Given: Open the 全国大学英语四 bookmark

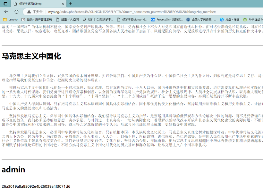Looking at the screenshot, I should (x=201, y=19).
